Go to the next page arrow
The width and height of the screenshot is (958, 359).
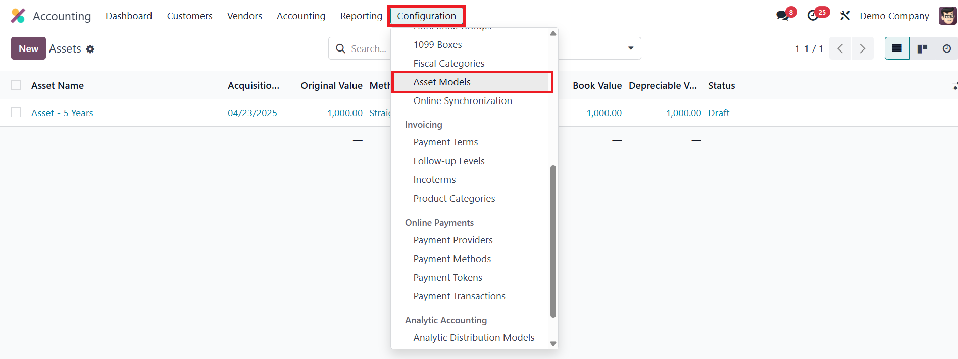[862, 48]
